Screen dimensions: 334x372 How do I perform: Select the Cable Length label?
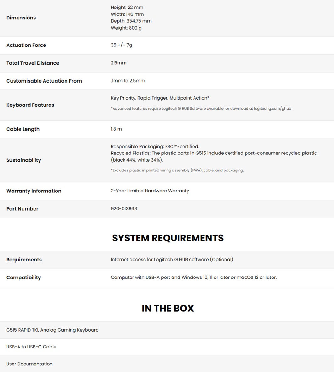(x=23, y=129)
